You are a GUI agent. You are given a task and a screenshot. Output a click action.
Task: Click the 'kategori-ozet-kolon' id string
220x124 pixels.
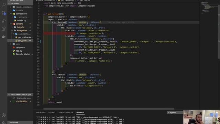click(x=90, y=33)
